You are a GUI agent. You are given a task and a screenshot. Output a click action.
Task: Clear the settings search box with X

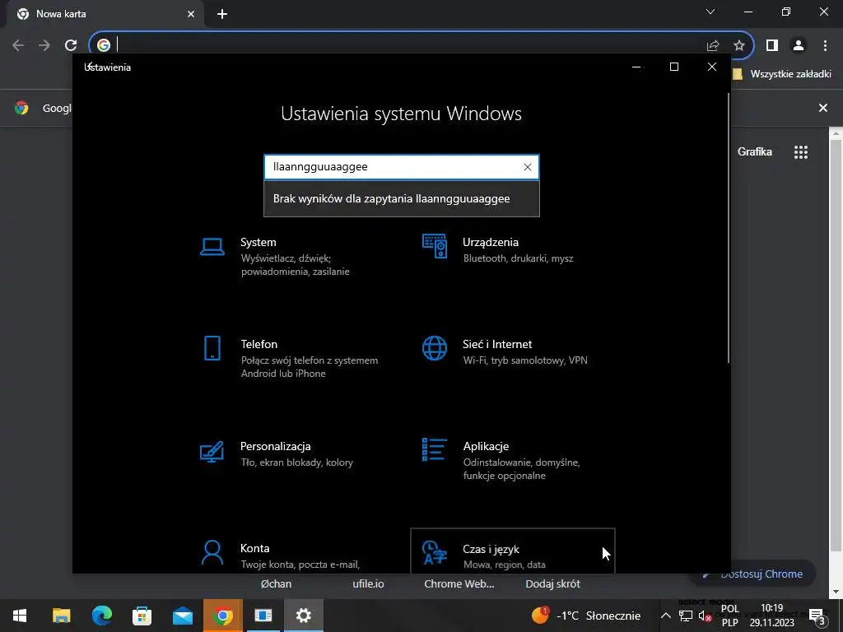[528, 167]
